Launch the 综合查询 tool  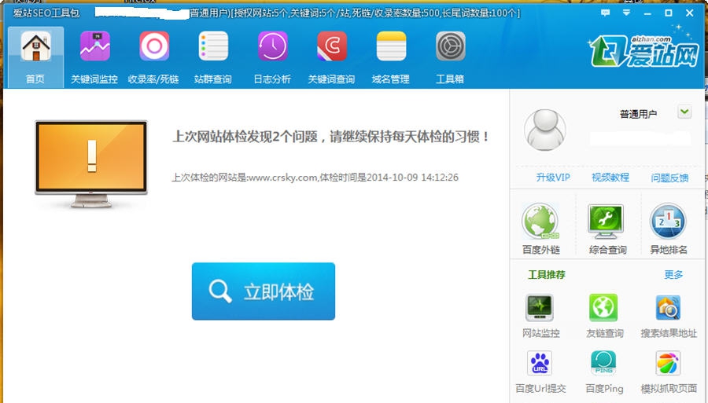pos(607,229)
